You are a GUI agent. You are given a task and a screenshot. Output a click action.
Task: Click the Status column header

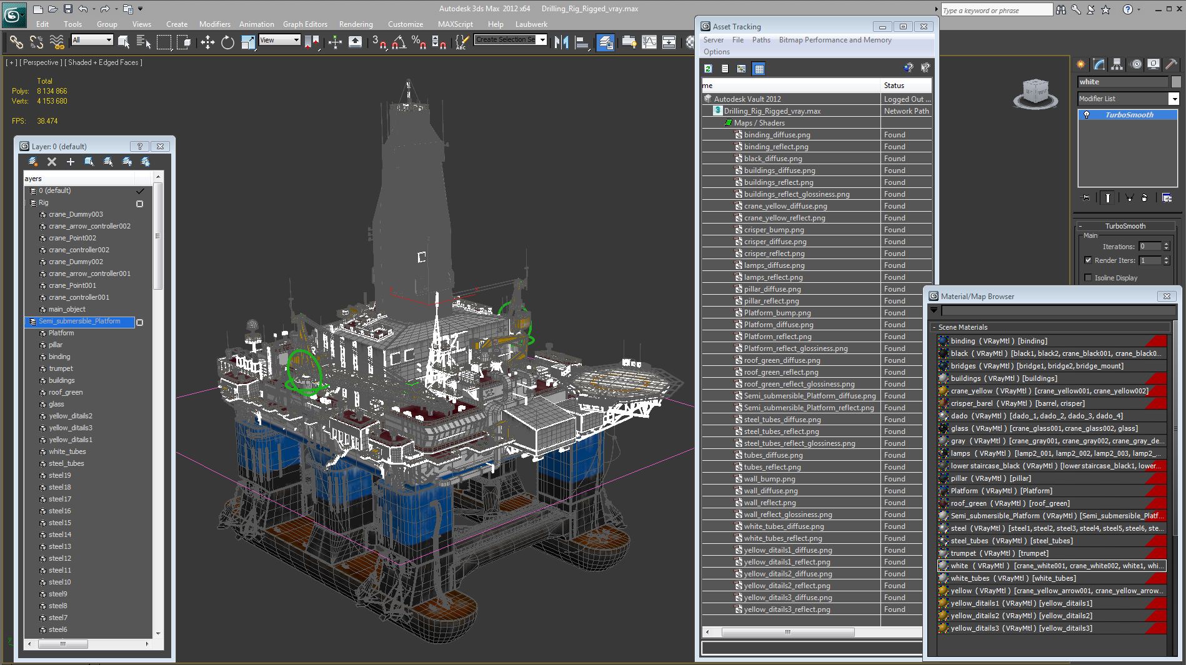point(906,86)
